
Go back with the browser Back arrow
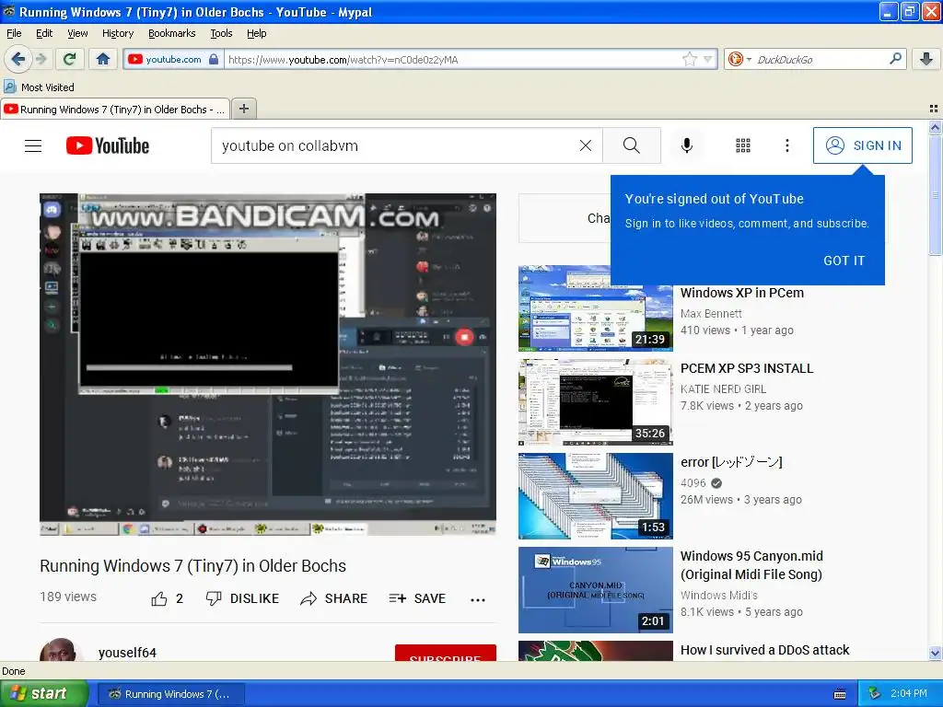coord(18,59)
